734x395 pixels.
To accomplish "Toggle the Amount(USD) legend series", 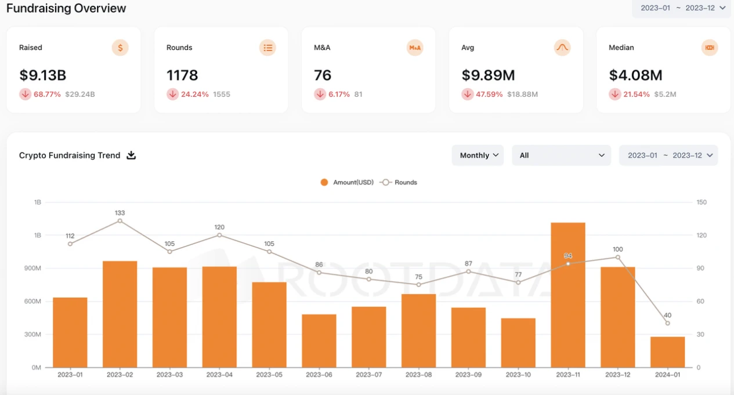I will (x=347, y=182).
